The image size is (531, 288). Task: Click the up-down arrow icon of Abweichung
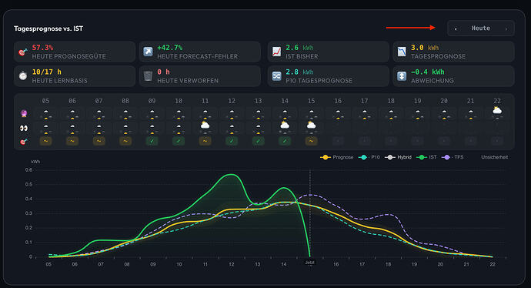pos(402,76)
